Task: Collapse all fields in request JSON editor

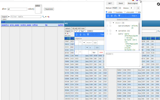Action: tap(112, 16)
